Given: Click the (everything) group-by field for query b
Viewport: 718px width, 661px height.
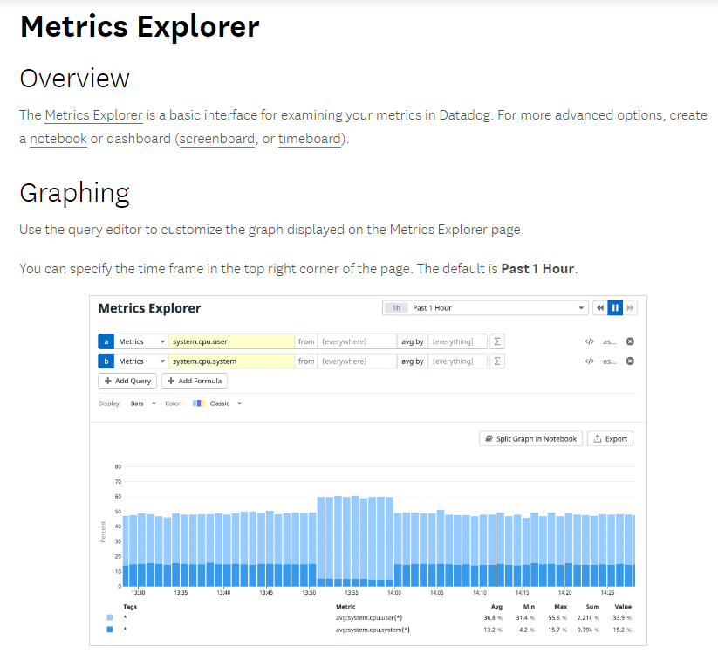Looking at the screenshot, I should pos(457,361).
